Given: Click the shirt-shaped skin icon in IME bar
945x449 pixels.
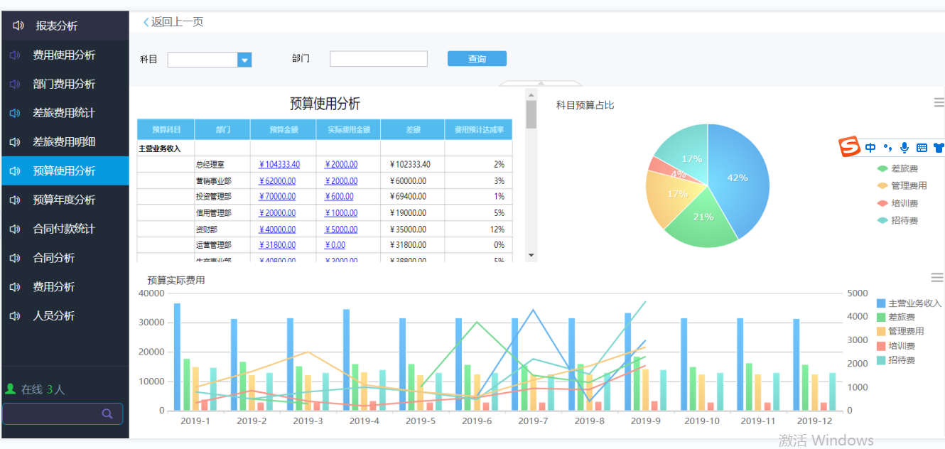Looking at the screenshot, I should point(939,148).
